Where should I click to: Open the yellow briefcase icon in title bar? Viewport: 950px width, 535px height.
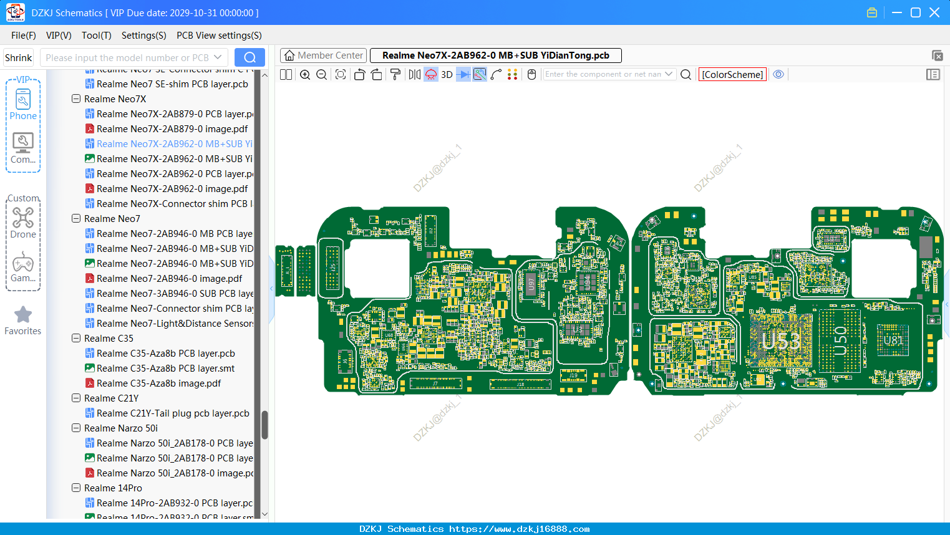pyautogui.click(x=872, y=12)
